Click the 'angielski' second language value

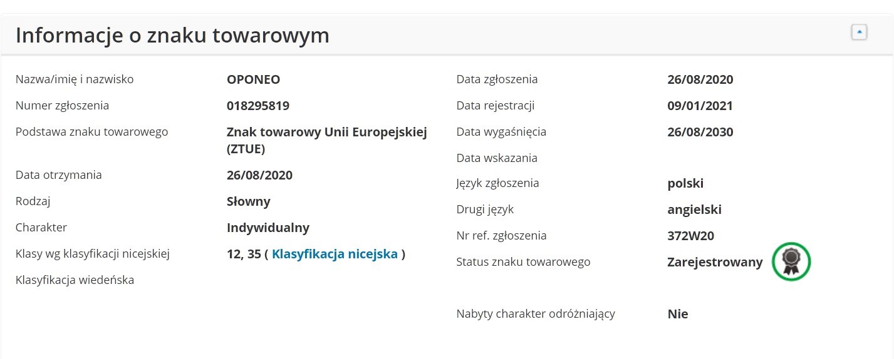click(x=694, y=210)
